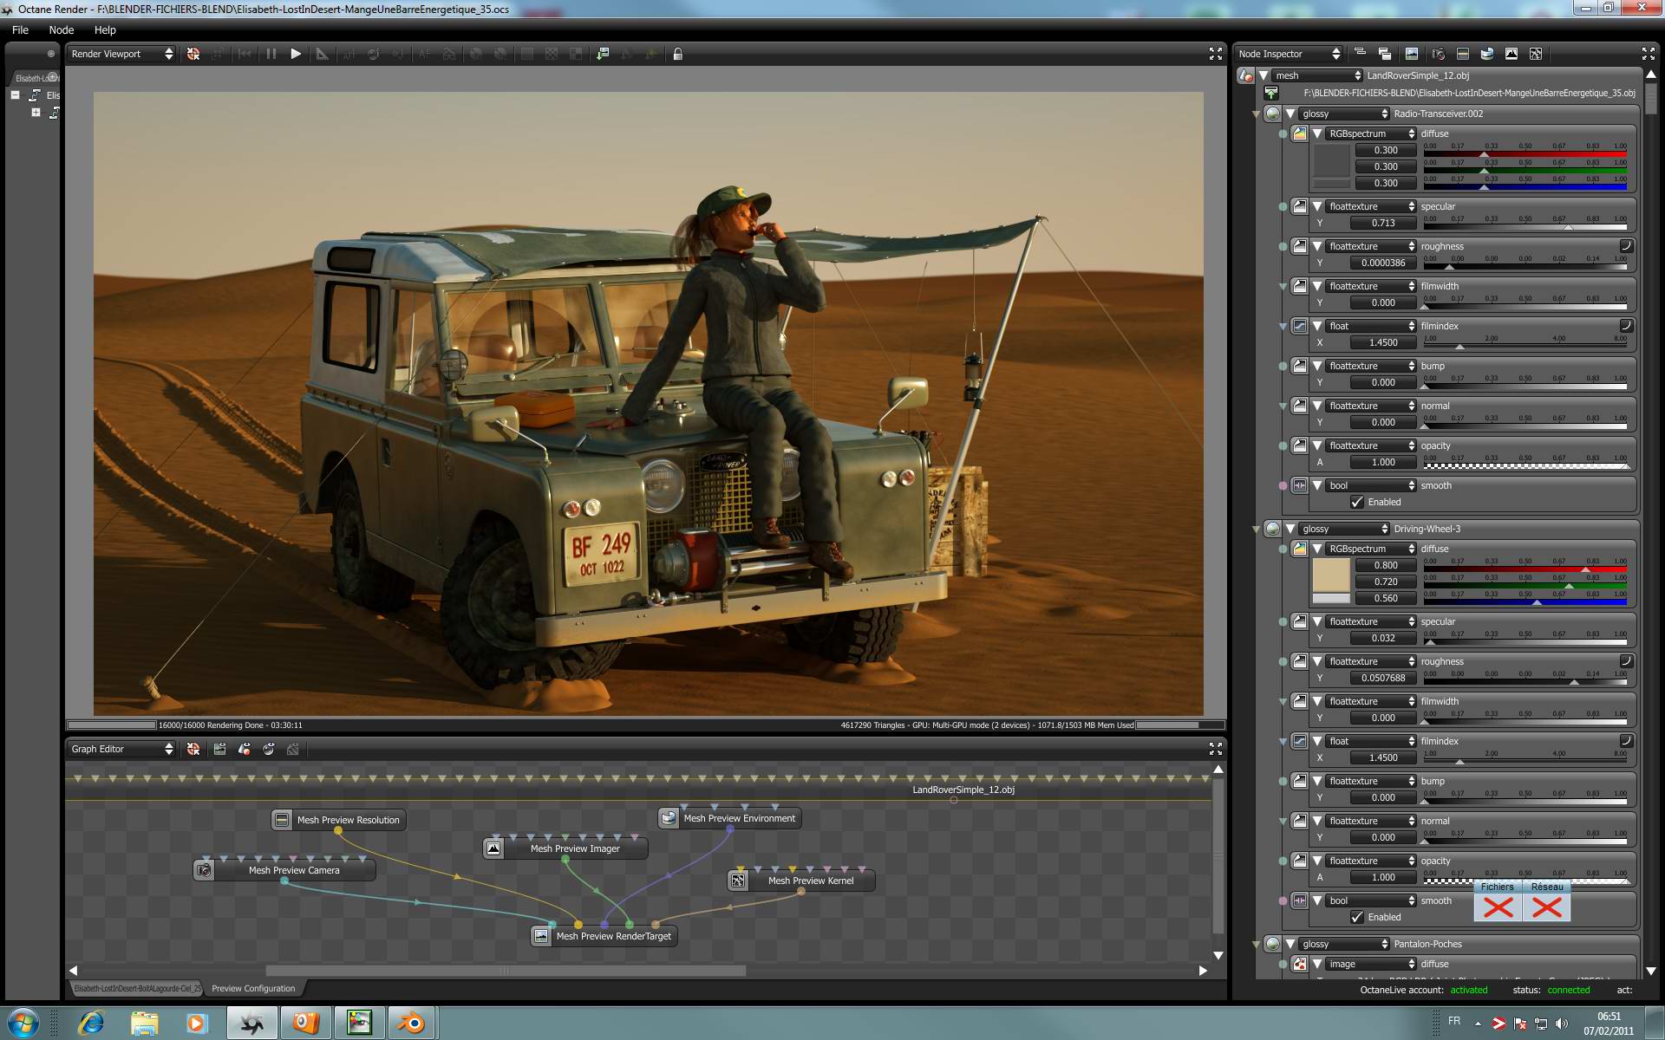The image size is (1665, 1040).
Task: Click the viewport lock icon
Action: click(678, 54)
